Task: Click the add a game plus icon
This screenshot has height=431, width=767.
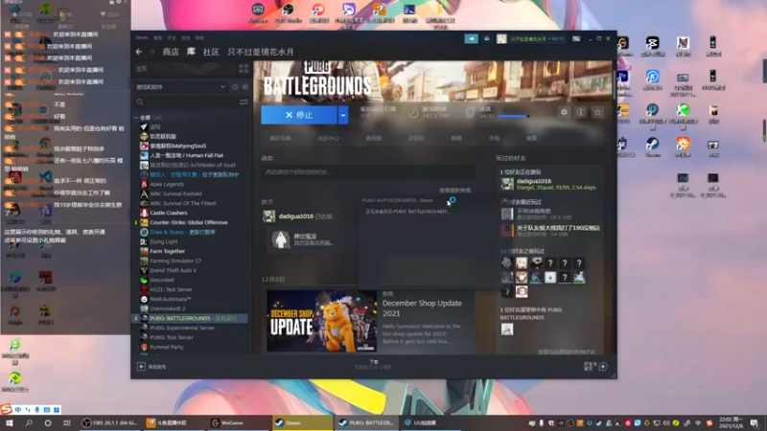Action: [141, 367]
